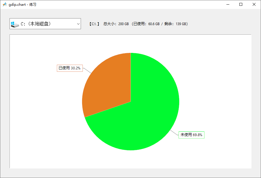
Task: Select the "C: (本地磁盘)" combo box text
Action: tap(36, 24)
